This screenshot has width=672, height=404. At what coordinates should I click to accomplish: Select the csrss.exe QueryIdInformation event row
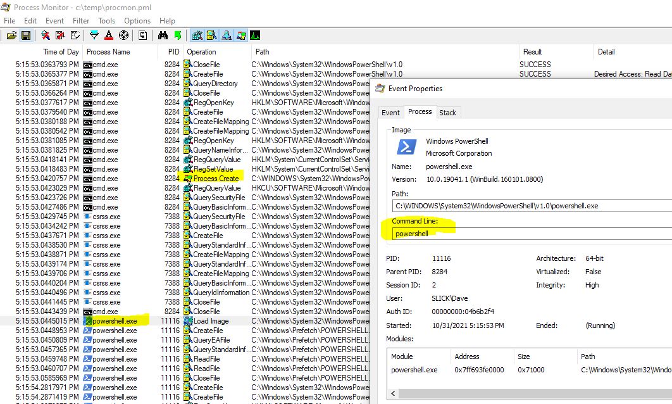pos(184,293)
